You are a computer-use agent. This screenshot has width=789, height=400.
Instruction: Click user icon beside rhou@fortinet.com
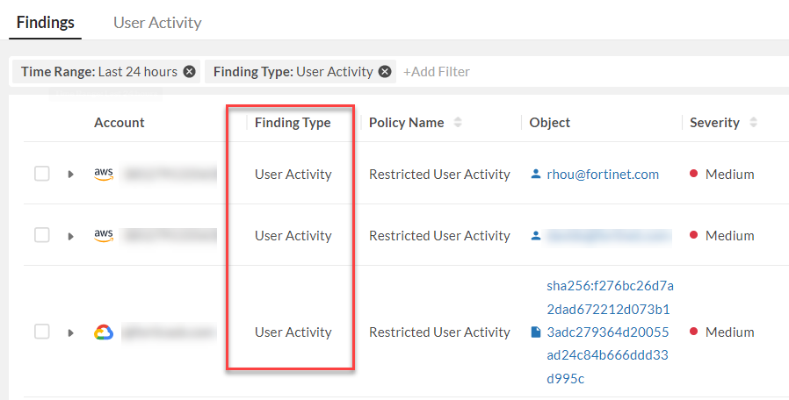click(536, 175)
